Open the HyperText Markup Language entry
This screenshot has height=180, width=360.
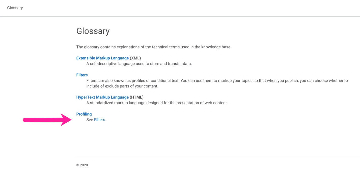pos(102,97)
